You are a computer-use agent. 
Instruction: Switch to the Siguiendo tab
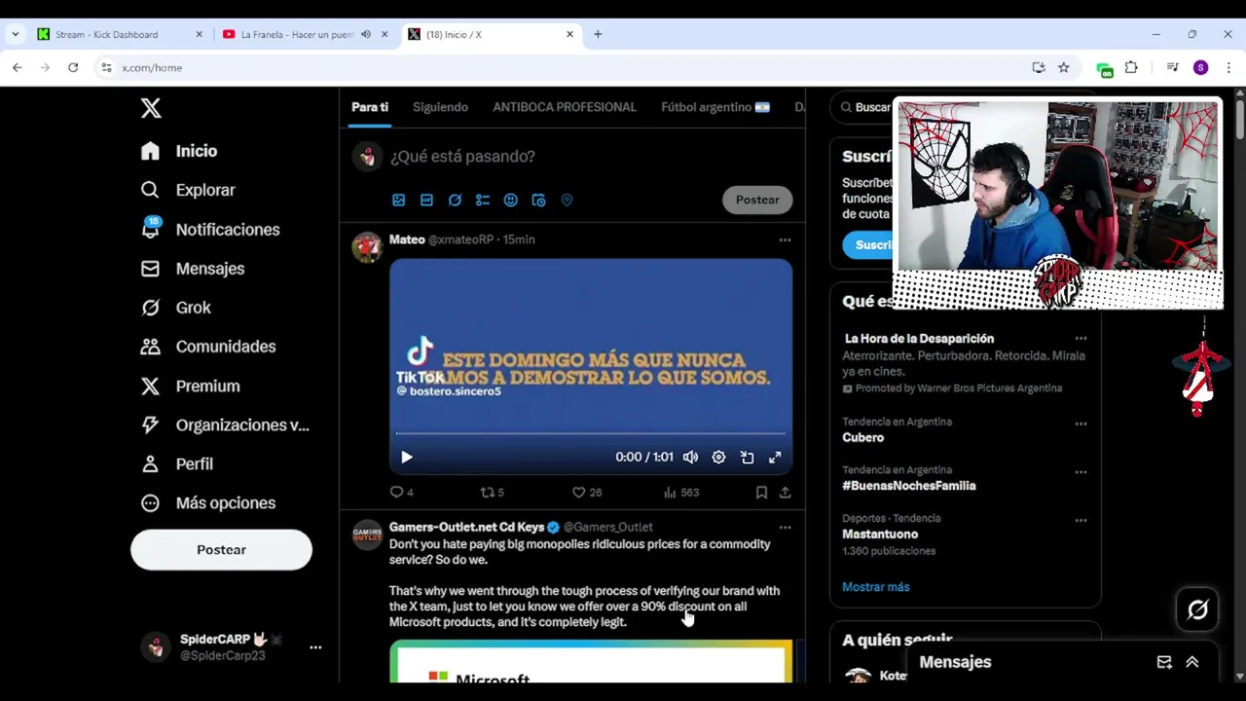coord(440,107)
